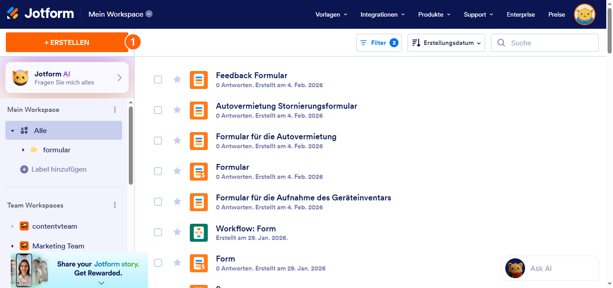Open the Ask AI chat avatar
This screenshot has width=613, height=288.
pos(515,268)
